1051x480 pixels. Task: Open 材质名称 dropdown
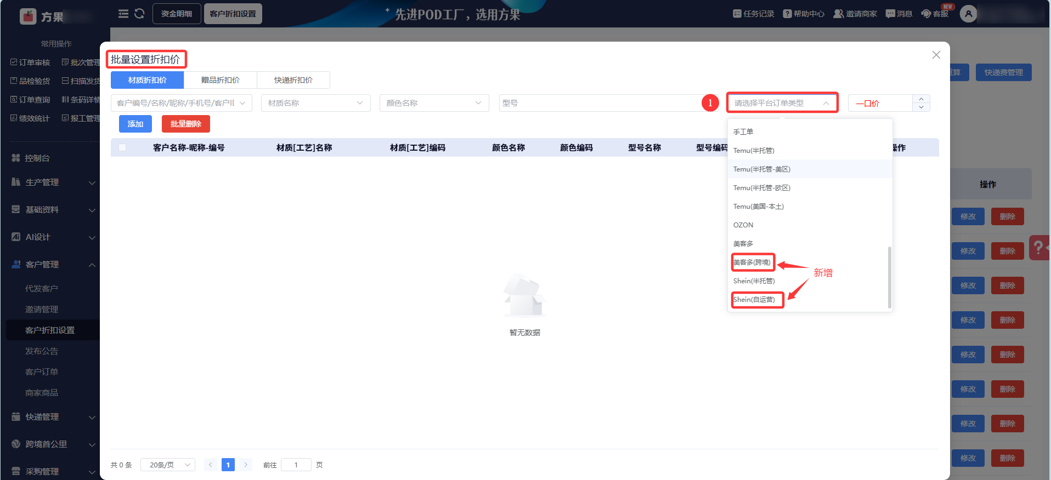pyautogui.click(x=316, y=103)
